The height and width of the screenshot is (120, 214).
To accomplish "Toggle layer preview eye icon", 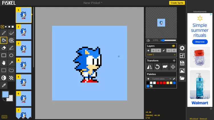I will 173,46.
